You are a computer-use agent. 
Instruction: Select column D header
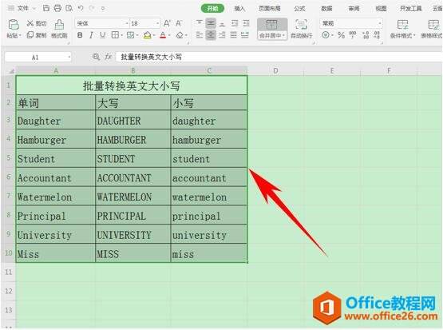click(275, 70)
